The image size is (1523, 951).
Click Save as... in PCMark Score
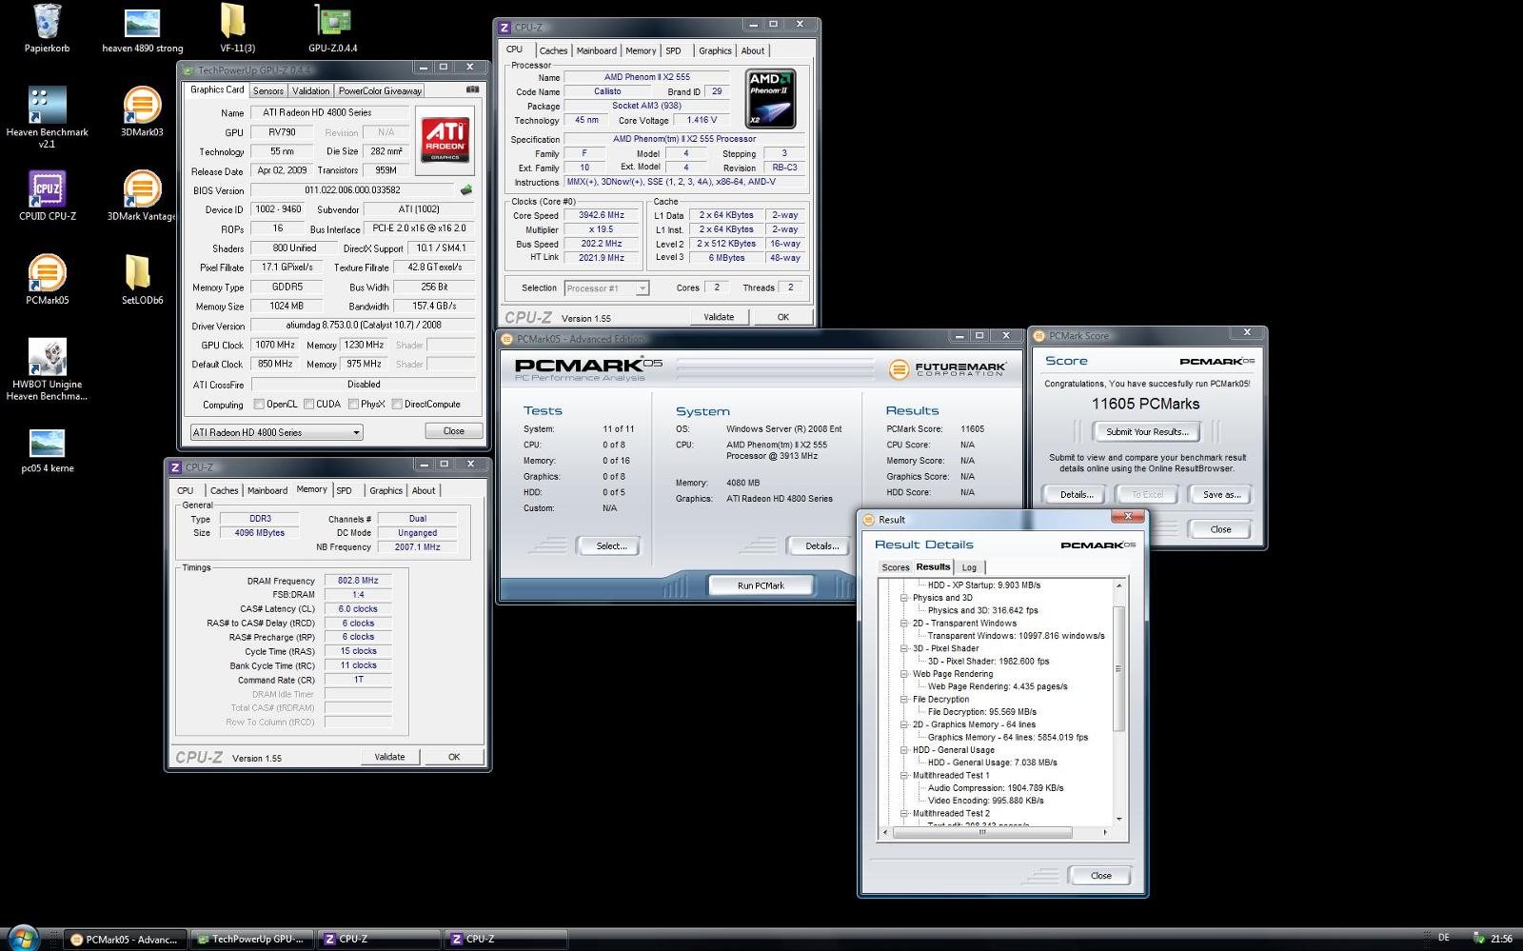tap(1221, 494)
